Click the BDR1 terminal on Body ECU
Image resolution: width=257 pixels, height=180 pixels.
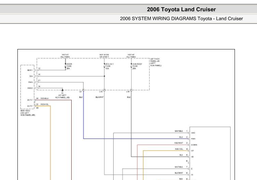coord(30,70)
